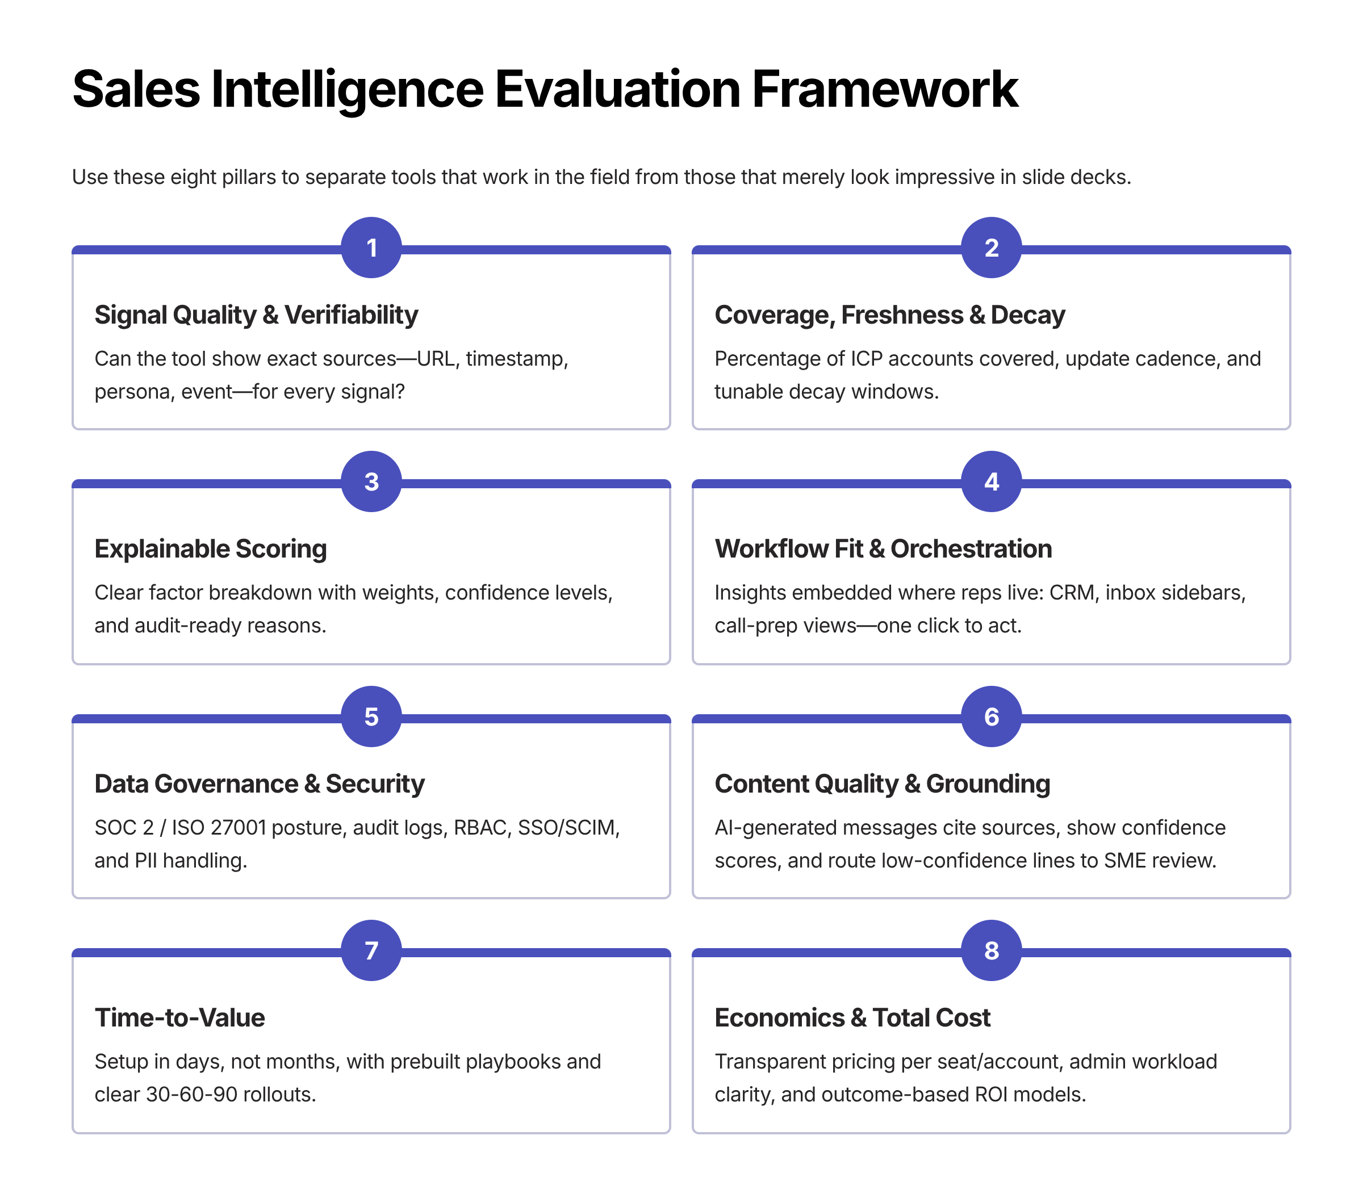Click the Explainable Scoring heading

click(211, 549)
